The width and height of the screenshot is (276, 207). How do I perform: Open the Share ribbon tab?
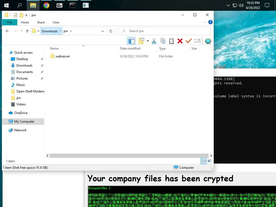coord(41,22)
